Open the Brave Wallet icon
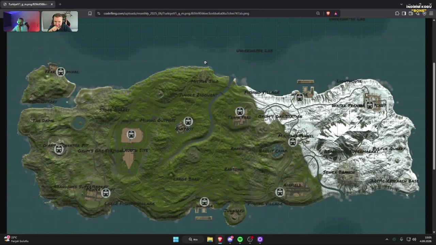 point(411,13)
